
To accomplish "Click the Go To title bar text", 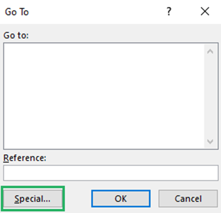I will 17,12.
